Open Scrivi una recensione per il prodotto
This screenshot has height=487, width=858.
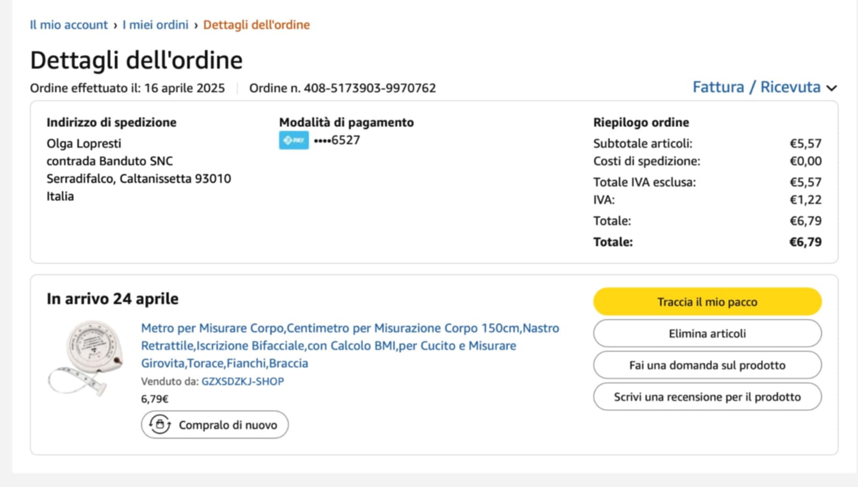707,397
